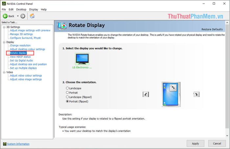Select Rotate display in task tree
This screenshot has height=149, width=230.
point(18,53)
